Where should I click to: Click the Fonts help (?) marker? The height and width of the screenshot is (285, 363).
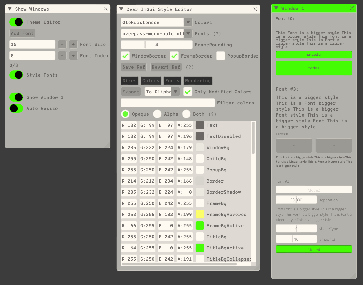217,33
